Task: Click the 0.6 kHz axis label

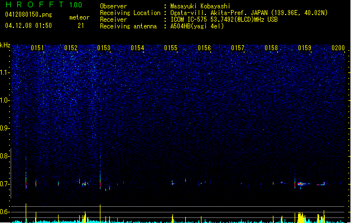Action: pyautogui.click(x=5, y=212)
